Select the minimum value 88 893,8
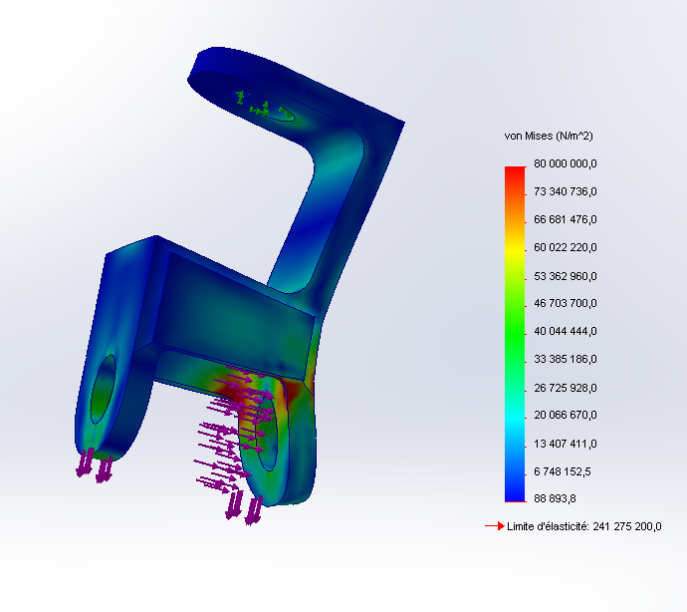 555,498
